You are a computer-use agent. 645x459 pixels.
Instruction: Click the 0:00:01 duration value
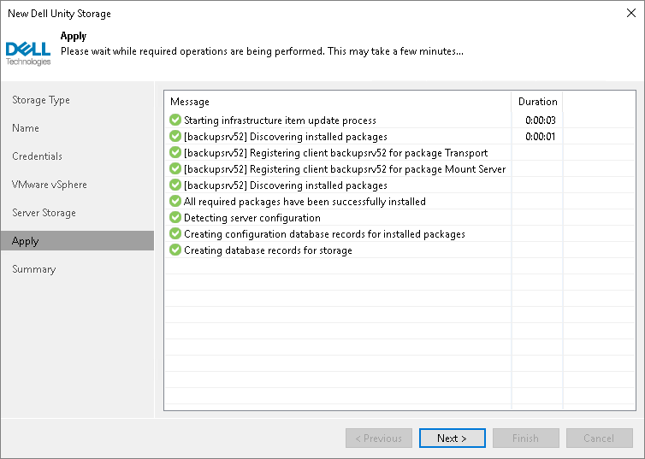[541, 137]
